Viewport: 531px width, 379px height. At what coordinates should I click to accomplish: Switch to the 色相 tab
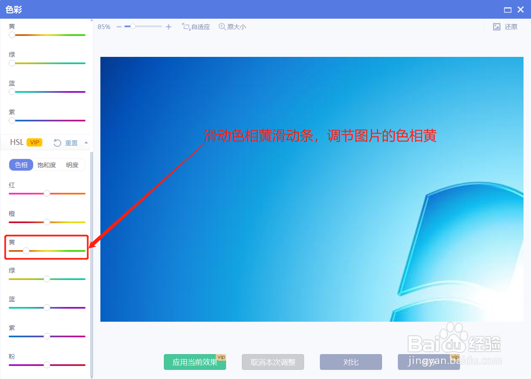[21, 165]
